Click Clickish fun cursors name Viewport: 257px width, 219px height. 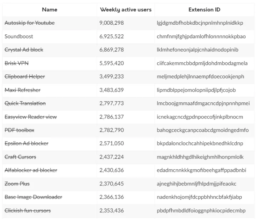tap(27, 210)
